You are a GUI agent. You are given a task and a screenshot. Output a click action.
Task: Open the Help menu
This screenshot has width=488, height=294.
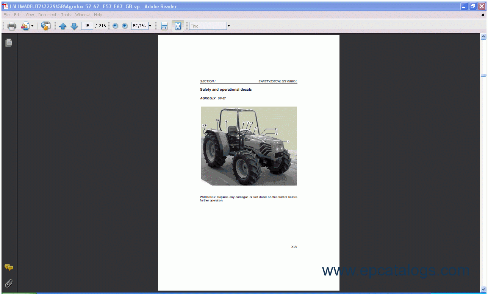click(x=98, y=15)
